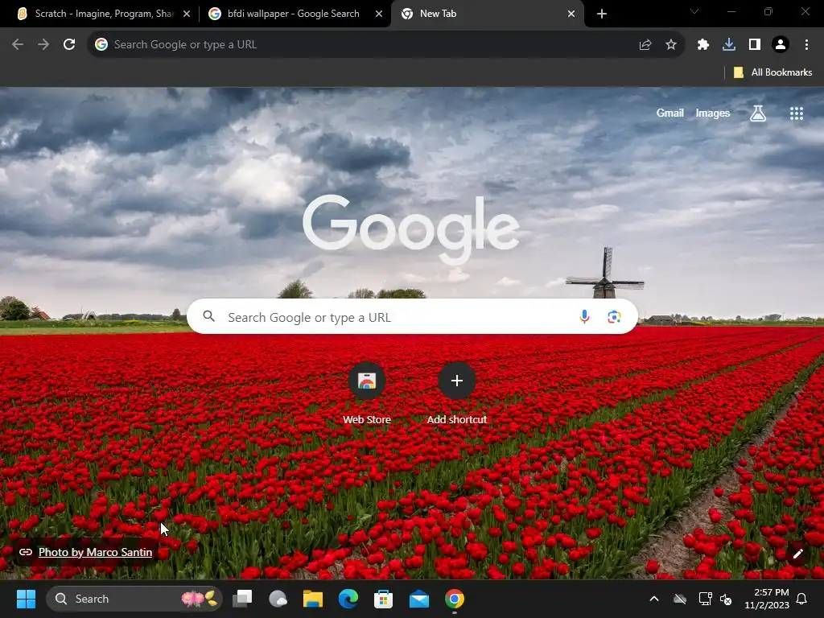The image size is (824, 618).
Task: Click the site info Google icon in the address bar
Action: 101,45
